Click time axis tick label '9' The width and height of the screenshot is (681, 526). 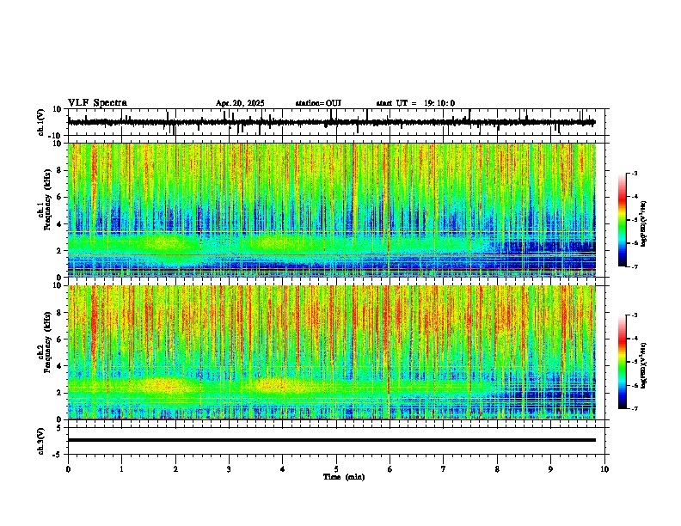[x=550, y=469]
